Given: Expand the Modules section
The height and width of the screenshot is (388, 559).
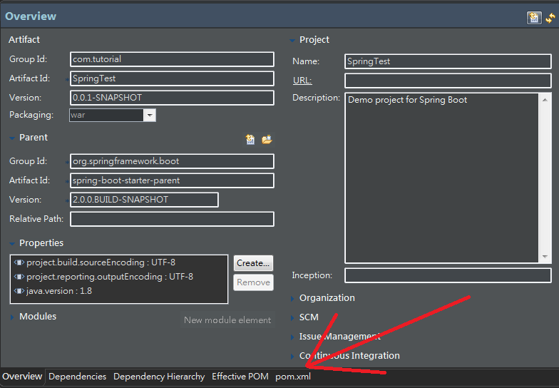Looking at the screenshot, I should [x=12, y=317].
